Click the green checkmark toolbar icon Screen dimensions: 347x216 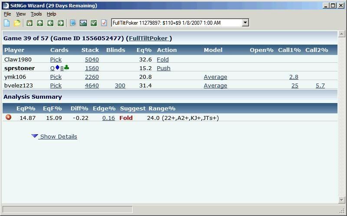tap(94, 23)
